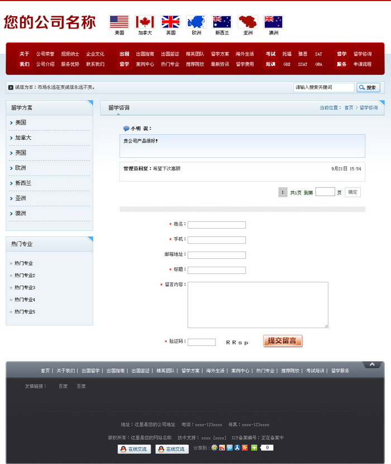Expand 美国 in the 留学方案 sidebar

21,122
